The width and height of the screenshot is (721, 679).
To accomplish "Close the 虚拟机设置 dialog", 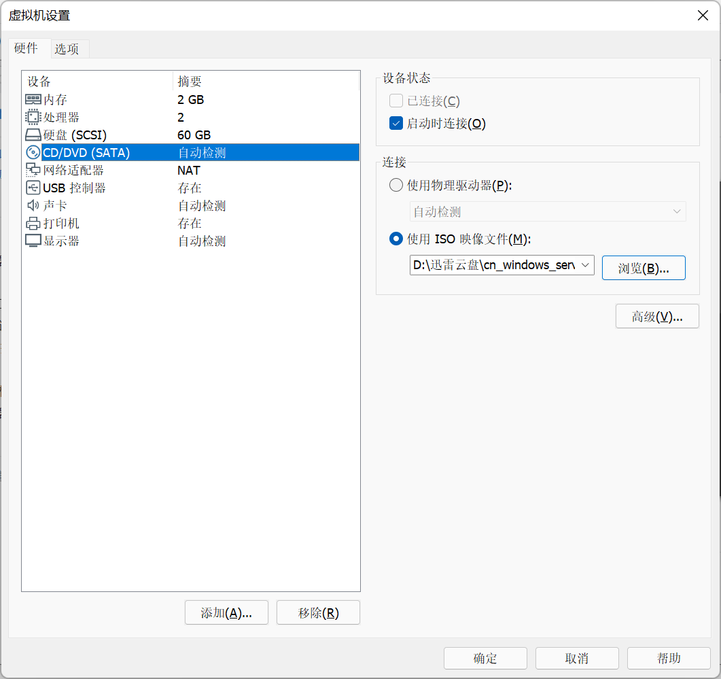I will click(703, 15).
